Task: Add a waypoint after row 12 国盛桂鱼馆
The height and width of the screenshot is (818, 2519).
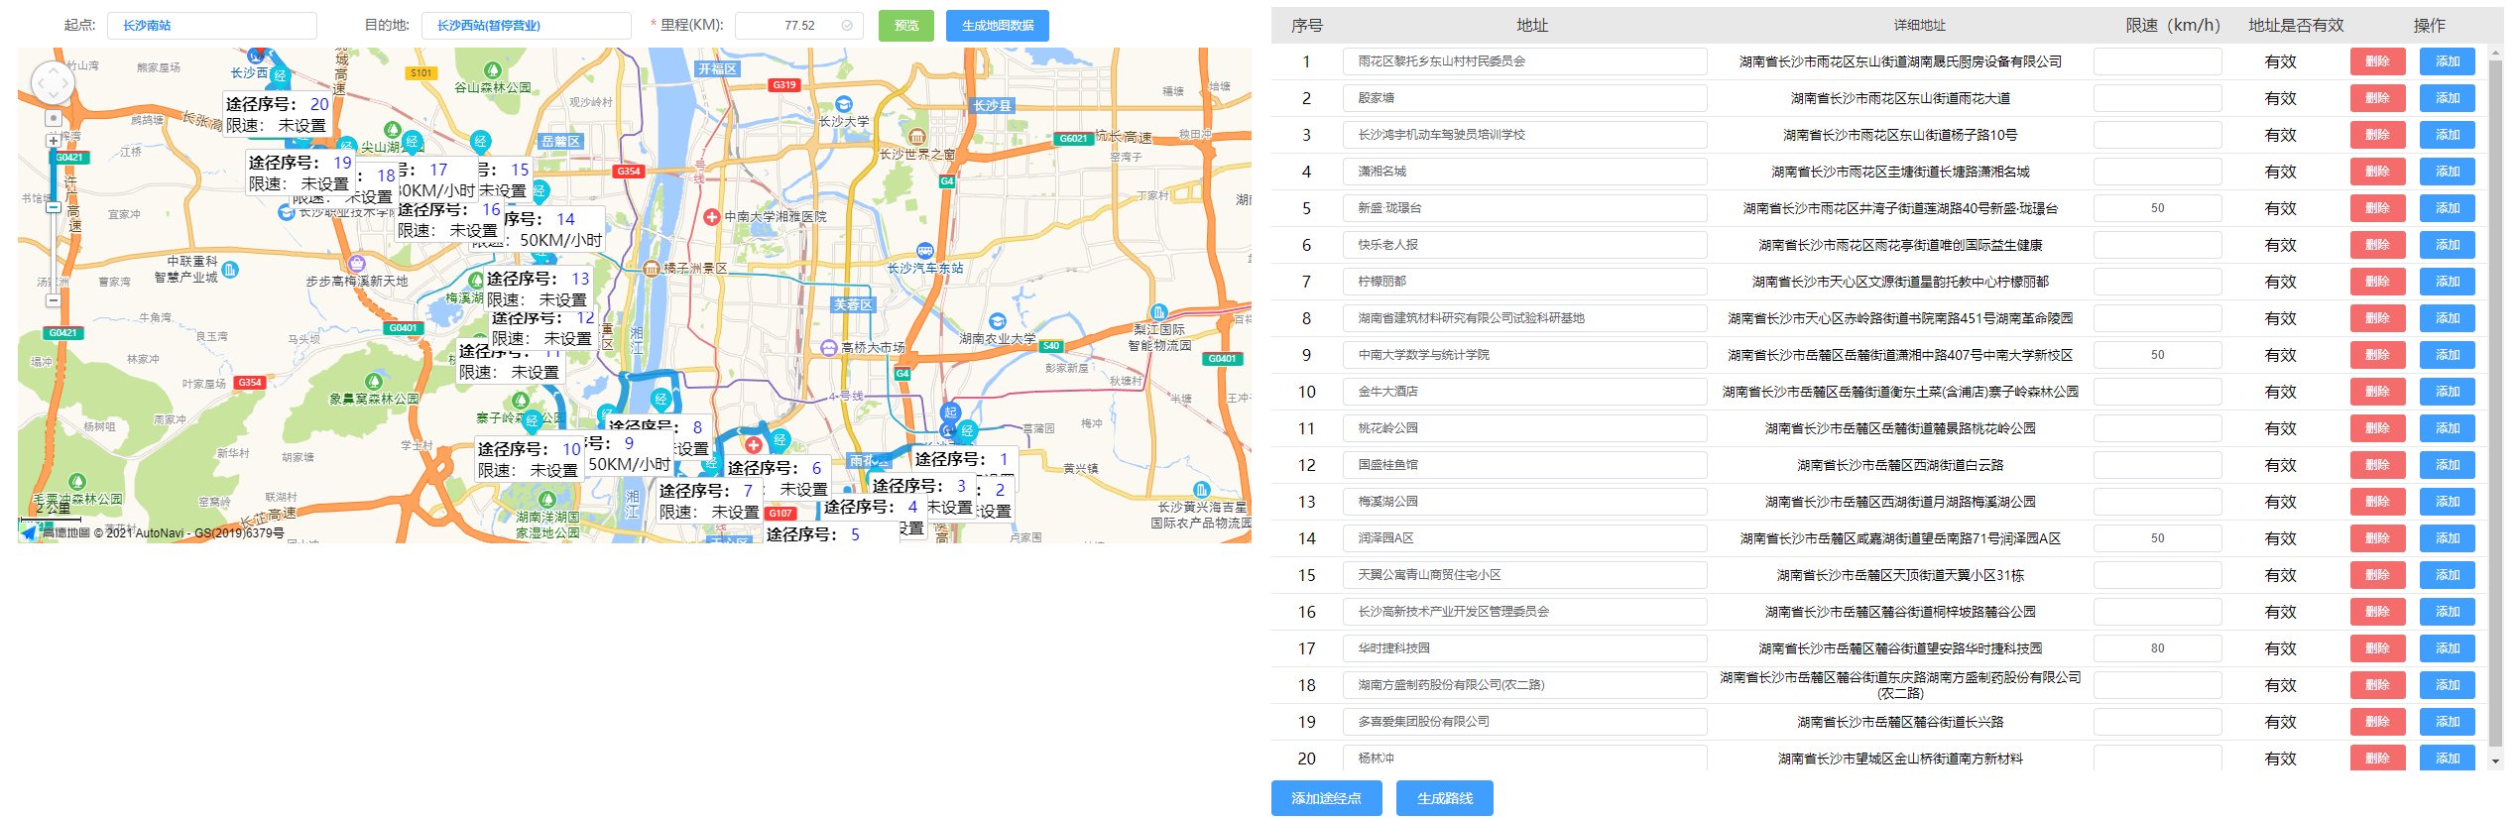Action: click(x=2448, y=465)
